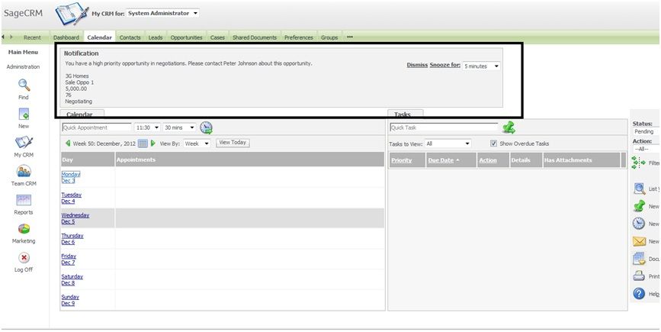The image size is (661, 332).
Task: Click the Log Off icon
Action: pos(24,257)
